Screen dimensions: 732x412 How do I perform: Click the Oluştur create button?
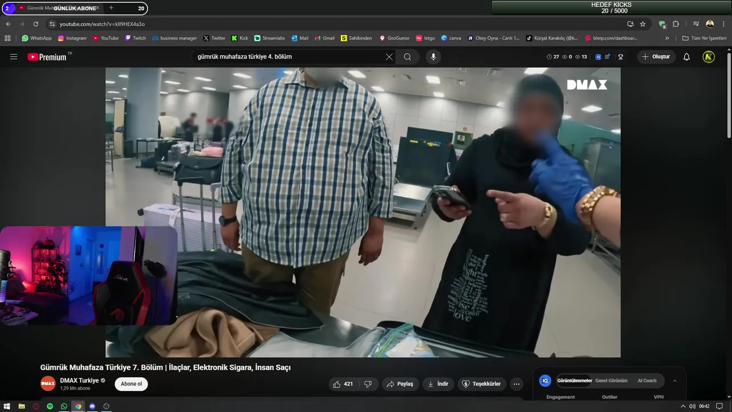coord(656,57)
